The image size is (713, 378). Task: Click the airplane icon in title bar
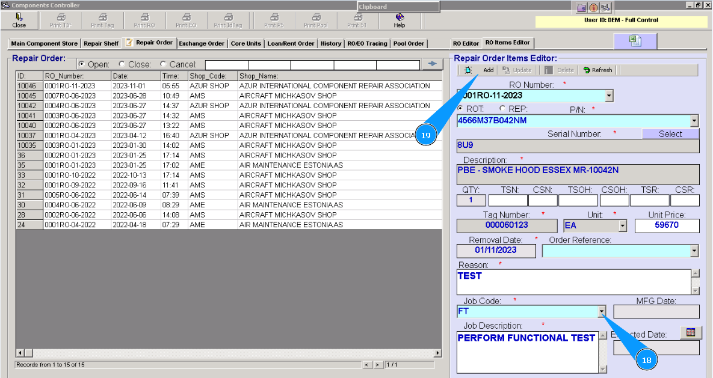pyautogui.click(x=606, y=8)
